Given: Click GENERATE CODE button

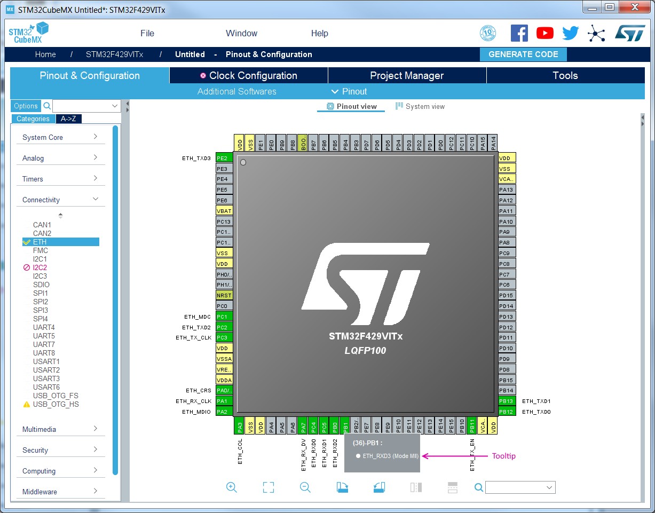Looking at the screenshot, I should tap(523, 54).
